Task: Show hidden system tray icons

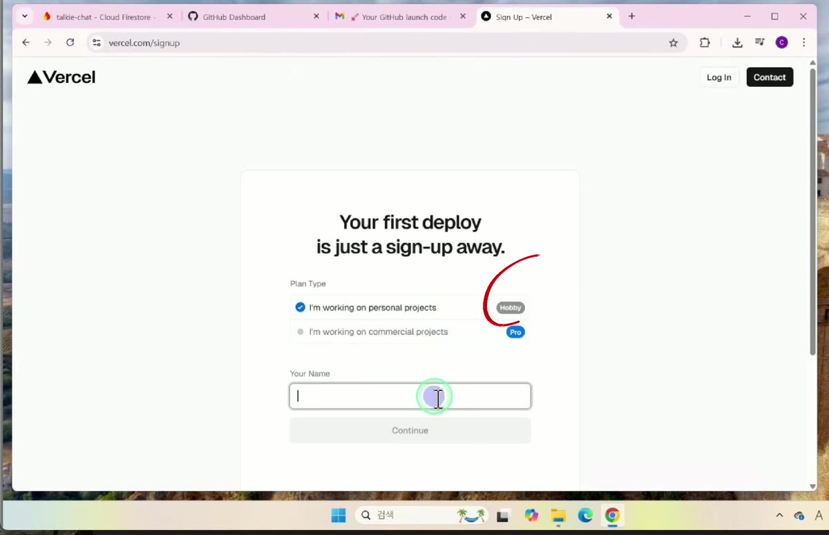Action: [779, 516]
